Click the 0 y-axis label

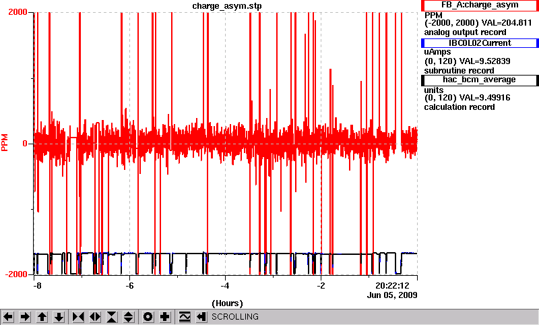[x=25, y=144]
